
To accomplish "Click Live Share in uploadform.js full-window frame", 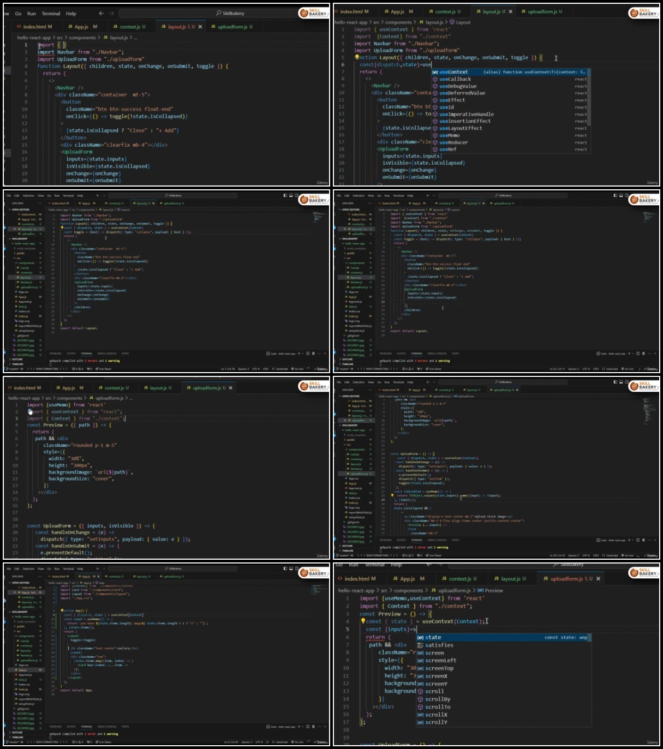I will click(x=435, y=556).
